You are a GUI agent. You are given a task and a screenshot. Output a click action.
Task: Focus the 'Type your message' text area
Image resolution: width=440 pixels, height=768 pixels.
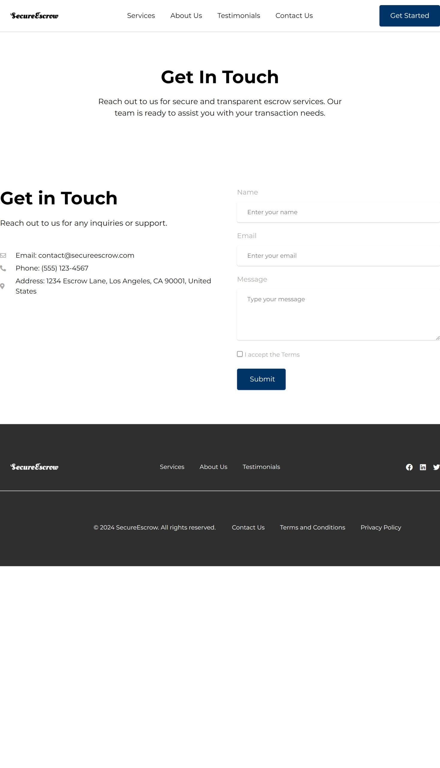(x=338, y=315)
